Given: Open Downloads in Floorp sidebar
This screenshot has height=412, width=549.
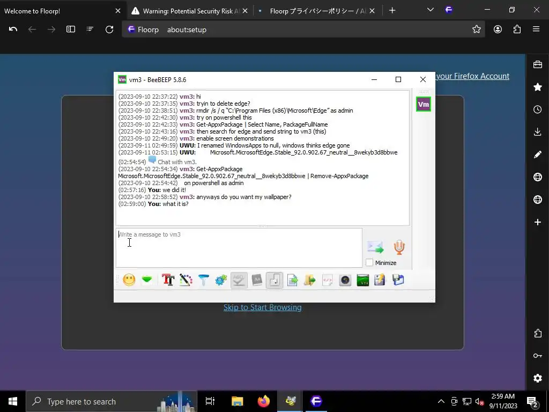Looking at the screenshot, I should pyautogui.click(x=538, y=132).
